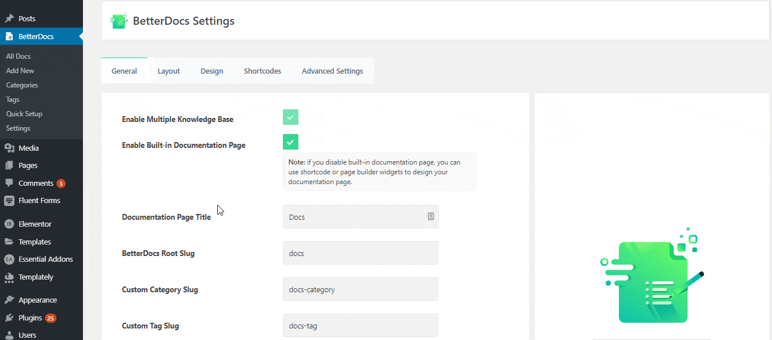Image resolution: width=772 pixels, height=340 pixels.
Task: Click the 'BetterDocs Settings' heading text
Action: pyautogui.click(x=184, y=21)
